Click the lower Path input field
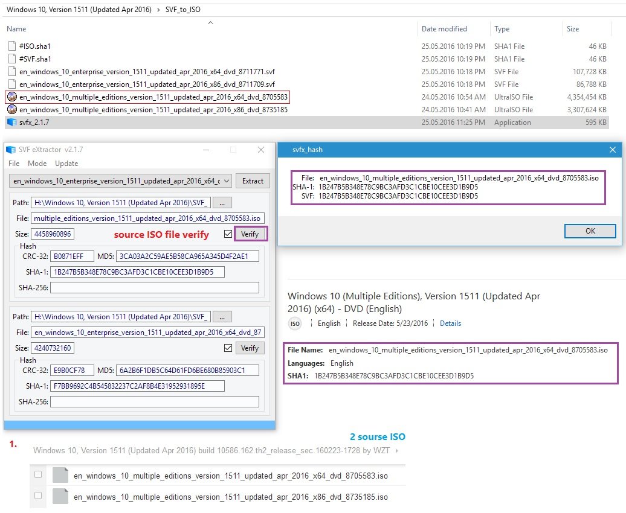 pyautogui.click(x=121, y=317)
